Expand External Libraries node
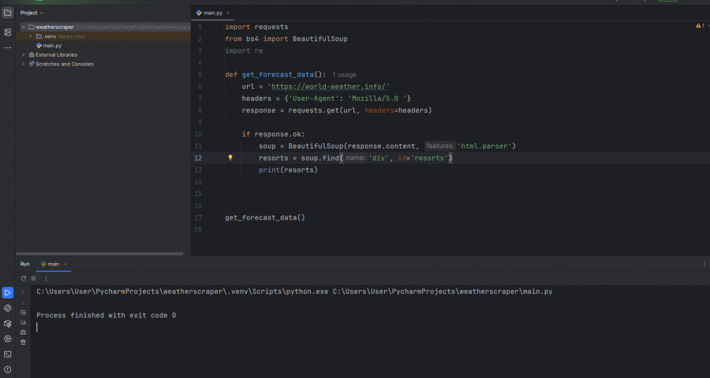 pyautogui.click(x=24, y=54)
